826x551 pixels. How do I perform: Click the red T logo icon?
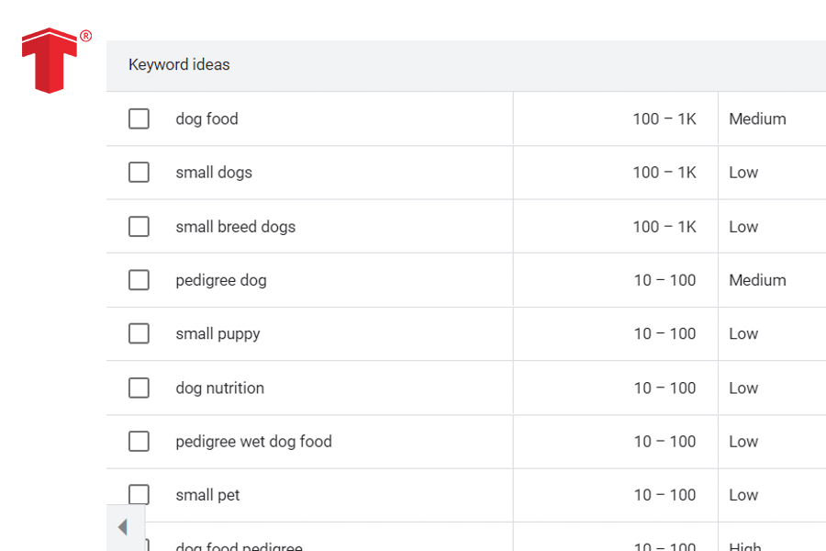point(50,61)
